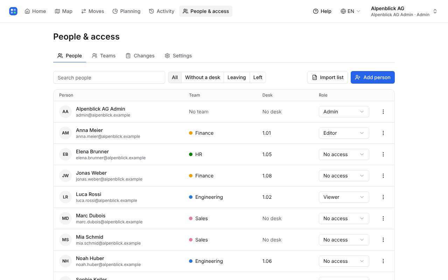Click the Add person button
448x280 pixels.
(373, 77)
